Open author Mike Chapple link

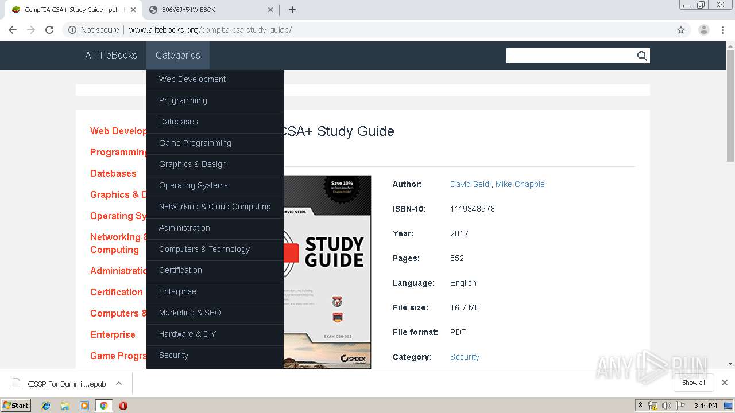coord(520,184)
